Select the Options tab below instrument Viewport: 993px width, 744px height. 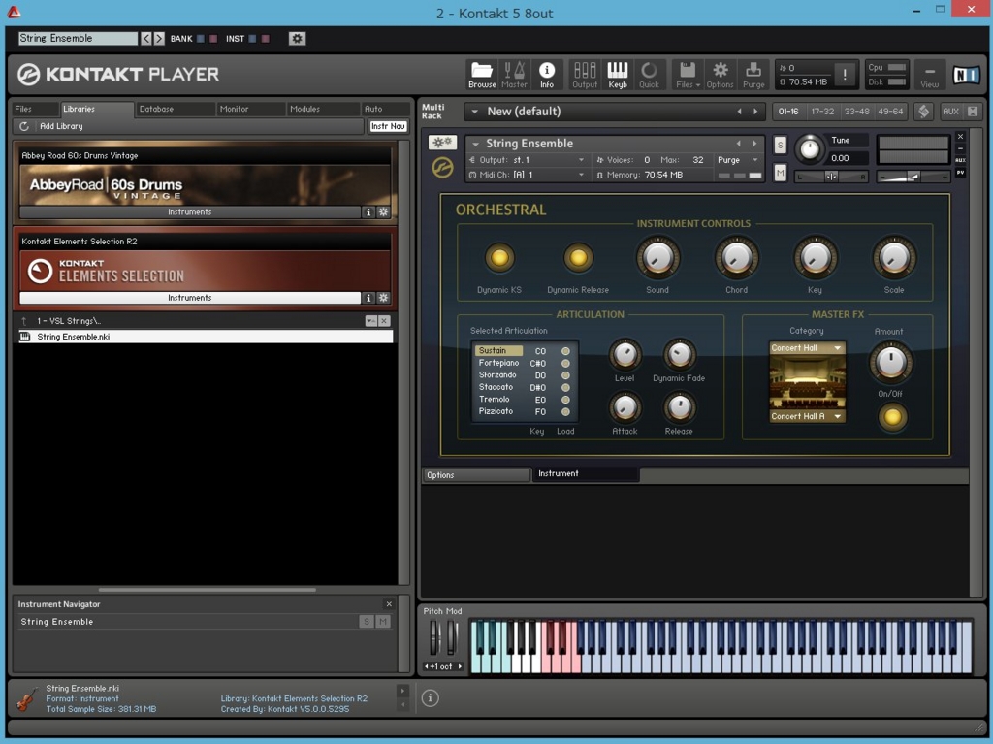476,475
